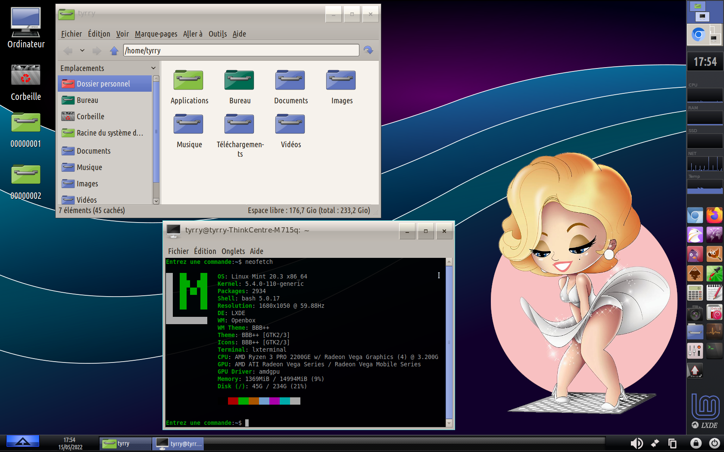Open Thunderbird eagle mail icon

click(695, 235)
